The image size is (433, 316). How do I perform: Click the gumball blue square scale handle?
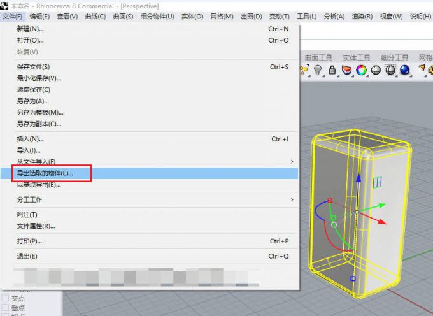(353, 278)
